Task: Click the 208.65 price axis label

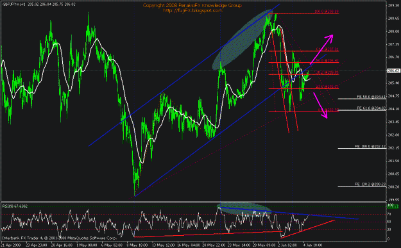Action: click(x=393, y=19)
